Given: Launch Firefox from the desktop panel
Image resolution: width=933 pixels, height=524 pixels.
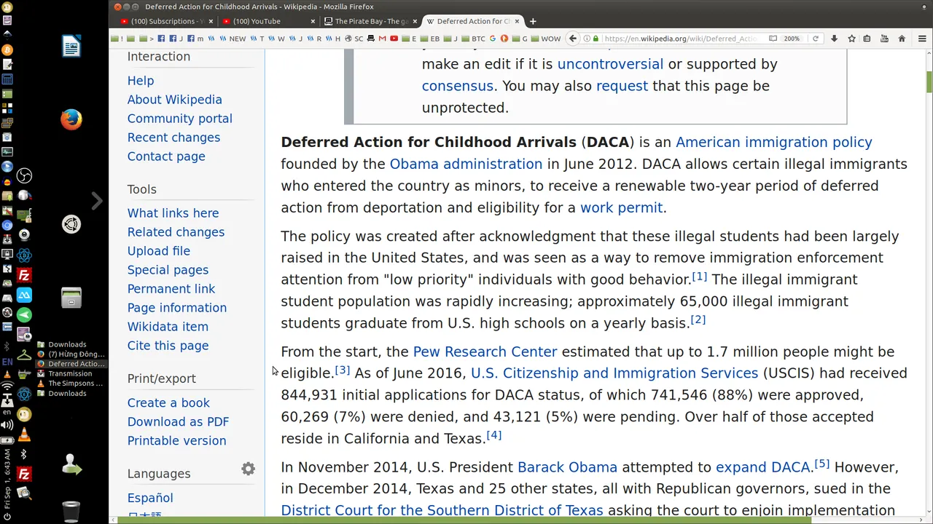Looking at the screenshot, I should (x=71, y=119).
